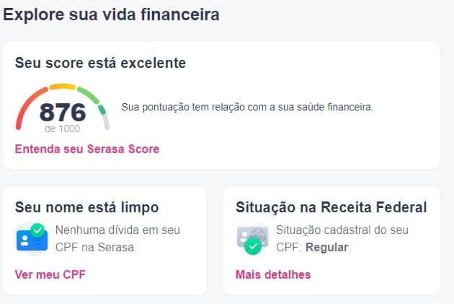Click the "de 1000" label below the score
The image size is (454, 304).
tap(63, 129)
